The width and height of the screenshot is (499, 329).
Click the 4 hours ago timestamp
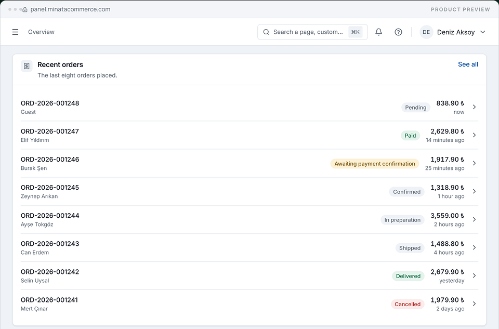[x=449, y=252]
